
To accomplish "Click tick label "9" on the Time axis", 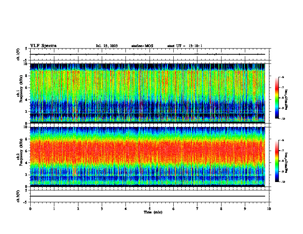I will (245, 209).
